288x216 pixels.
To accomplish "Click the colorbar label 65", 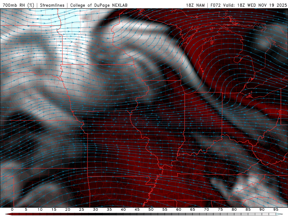I will coord(193,210).
